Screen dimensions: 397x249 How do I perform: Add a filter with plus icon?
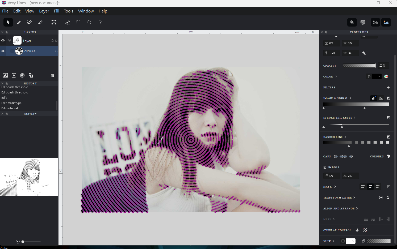388,87
